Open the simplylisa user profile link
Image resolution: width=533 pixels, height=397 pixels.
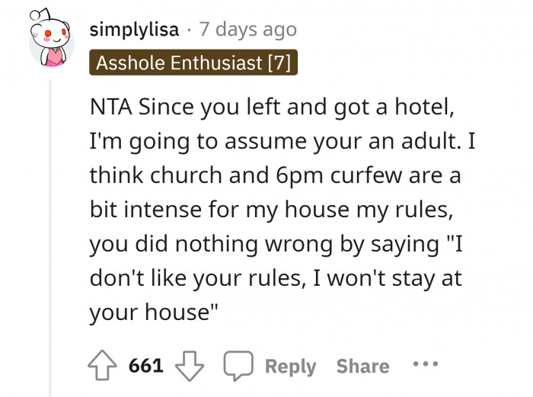point(134,30)
